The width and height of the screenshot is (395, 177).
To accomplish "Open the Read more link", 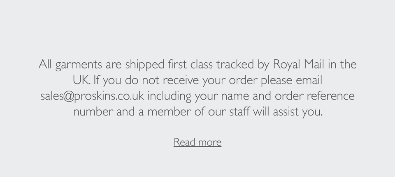I will pyautogui.click(x=197, y=142).
